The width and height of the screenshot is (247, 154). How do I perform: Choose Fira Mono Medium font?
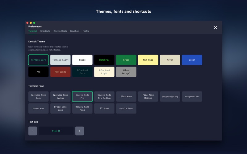click(148, 96)
